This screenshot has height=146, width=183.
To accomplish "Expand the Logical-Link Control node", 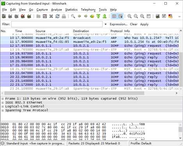I will [2, 107].
